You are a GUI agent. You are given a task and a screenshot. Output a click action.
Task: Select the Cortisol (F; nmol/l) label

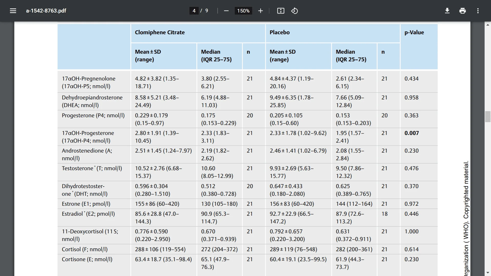(85, 249)
